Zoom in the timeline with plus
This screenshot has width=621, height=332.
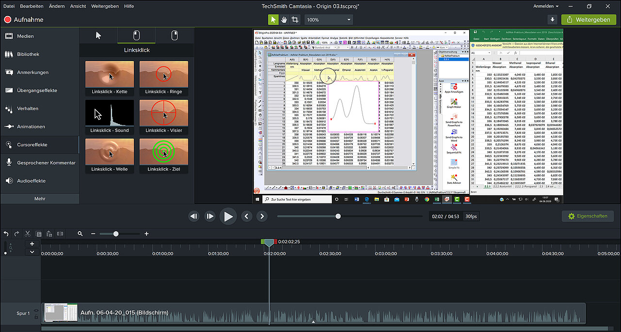[147, 234]
